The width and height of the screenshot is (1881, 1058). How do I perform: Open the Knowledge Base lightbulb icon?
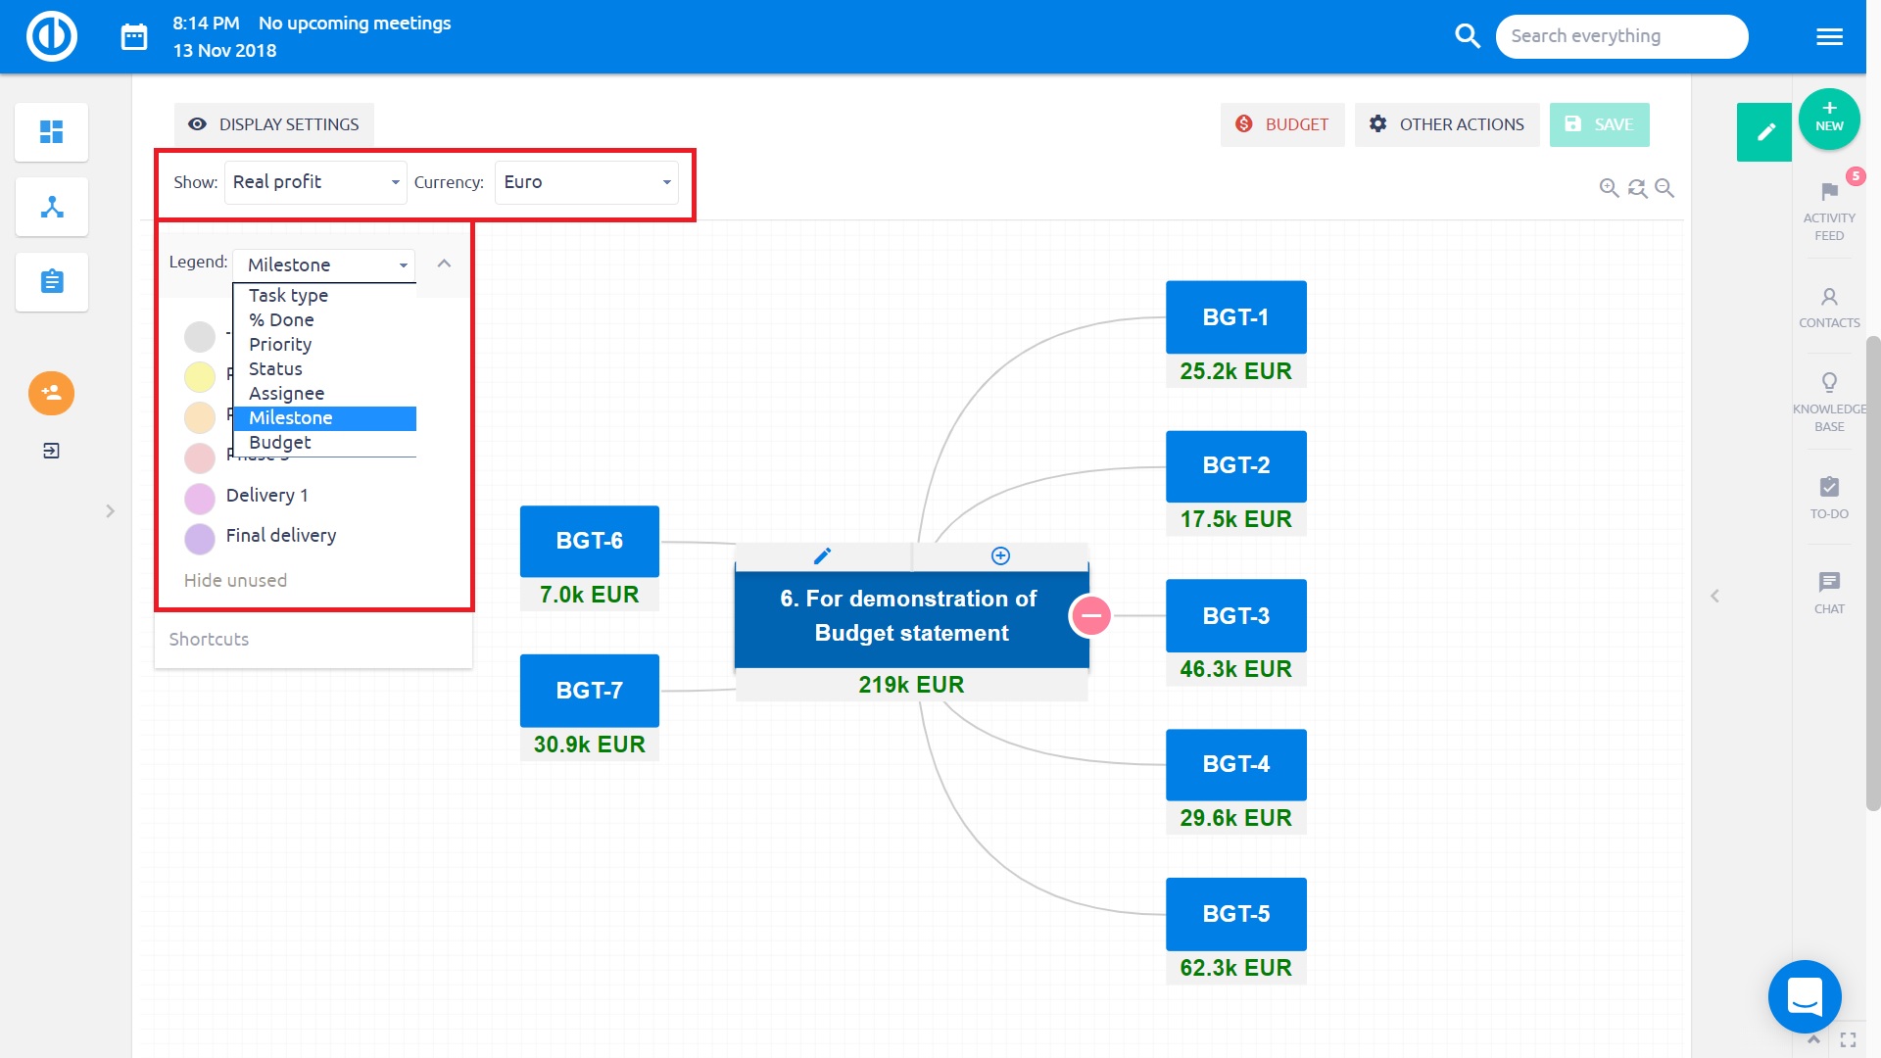click(x=1829, y=382)
